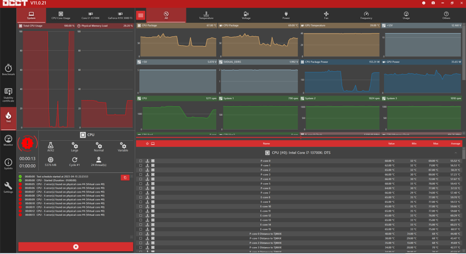Open the Stability certificate section
Screen dimensions: 466x254
[x=8, y=95]
